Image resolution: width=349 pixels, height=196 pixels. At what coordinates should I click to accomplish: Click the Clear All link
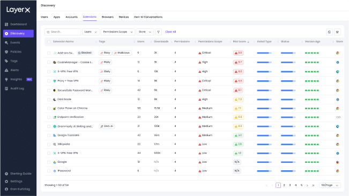(170, 32)
